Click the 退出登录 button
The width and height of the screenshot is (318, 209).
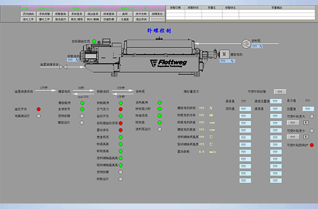pos(93,14)
